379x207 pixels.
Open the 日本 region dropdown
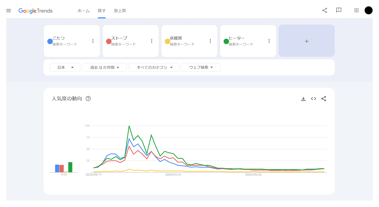pyautogui.click(x=65, y=67)
